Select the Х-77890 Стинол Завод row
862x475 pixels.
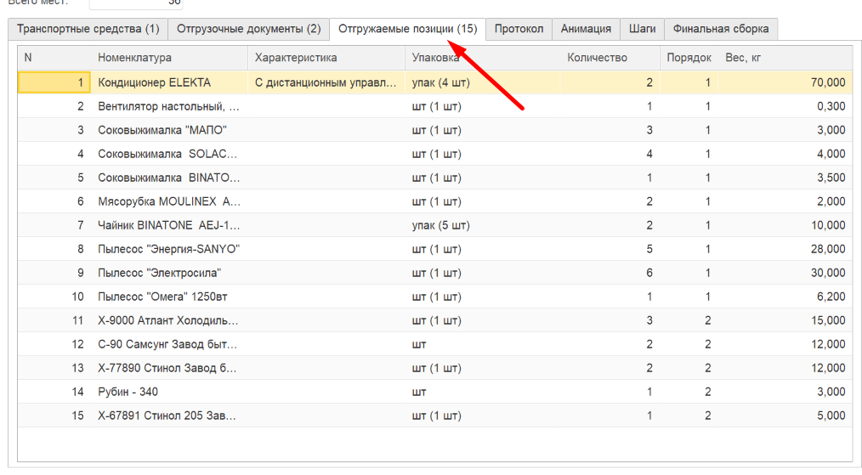click(x=435, y=368)
